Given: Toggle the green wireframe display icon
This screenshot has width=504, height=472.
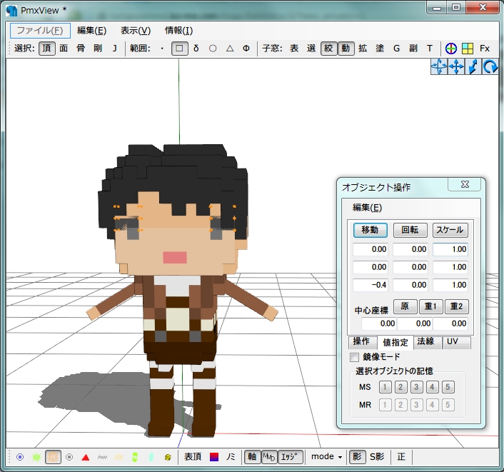Looking at the screenshot, I should pyautogui.click(x=36, y=457).
